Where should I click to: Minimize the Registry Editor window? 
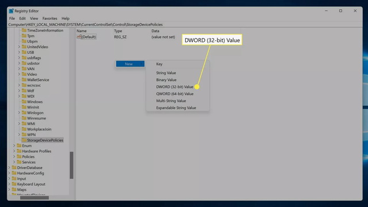[x=326, y=11]
